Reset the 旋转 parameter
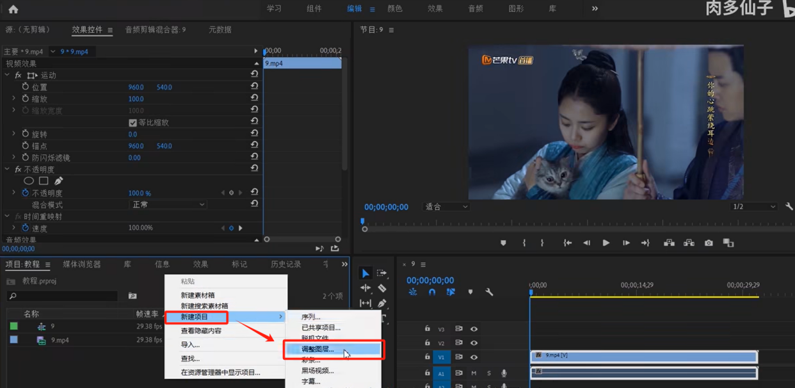Screen dimensions: 795x388 pos(254,134)
